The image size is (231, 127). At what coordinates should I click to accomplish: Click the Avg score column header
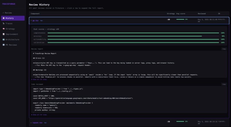181,14
